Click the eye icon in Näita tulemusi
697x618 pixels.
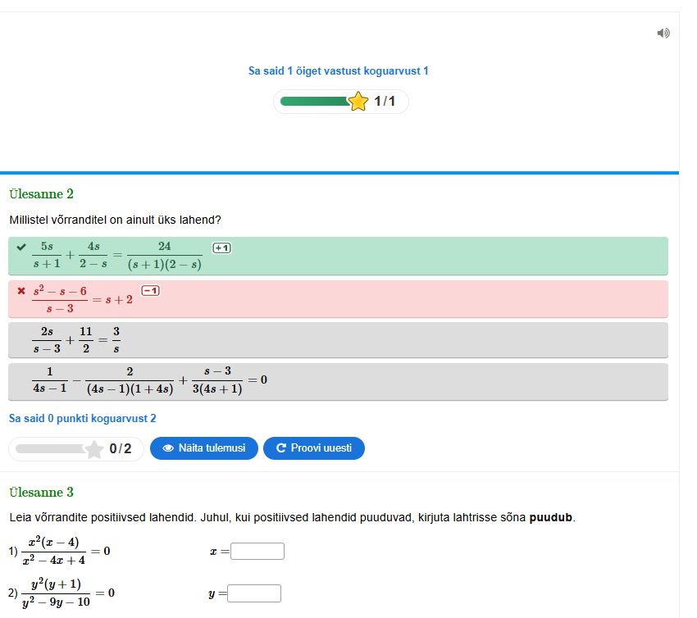(x=168, y=448)
